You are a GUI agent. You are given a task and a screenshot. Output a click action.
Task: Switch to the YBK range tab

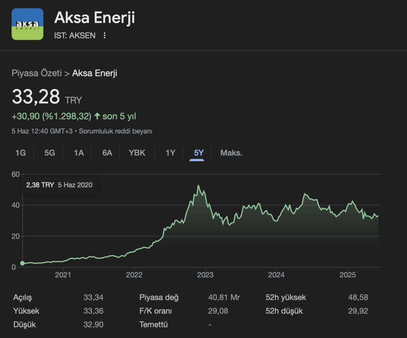(137, 153)
